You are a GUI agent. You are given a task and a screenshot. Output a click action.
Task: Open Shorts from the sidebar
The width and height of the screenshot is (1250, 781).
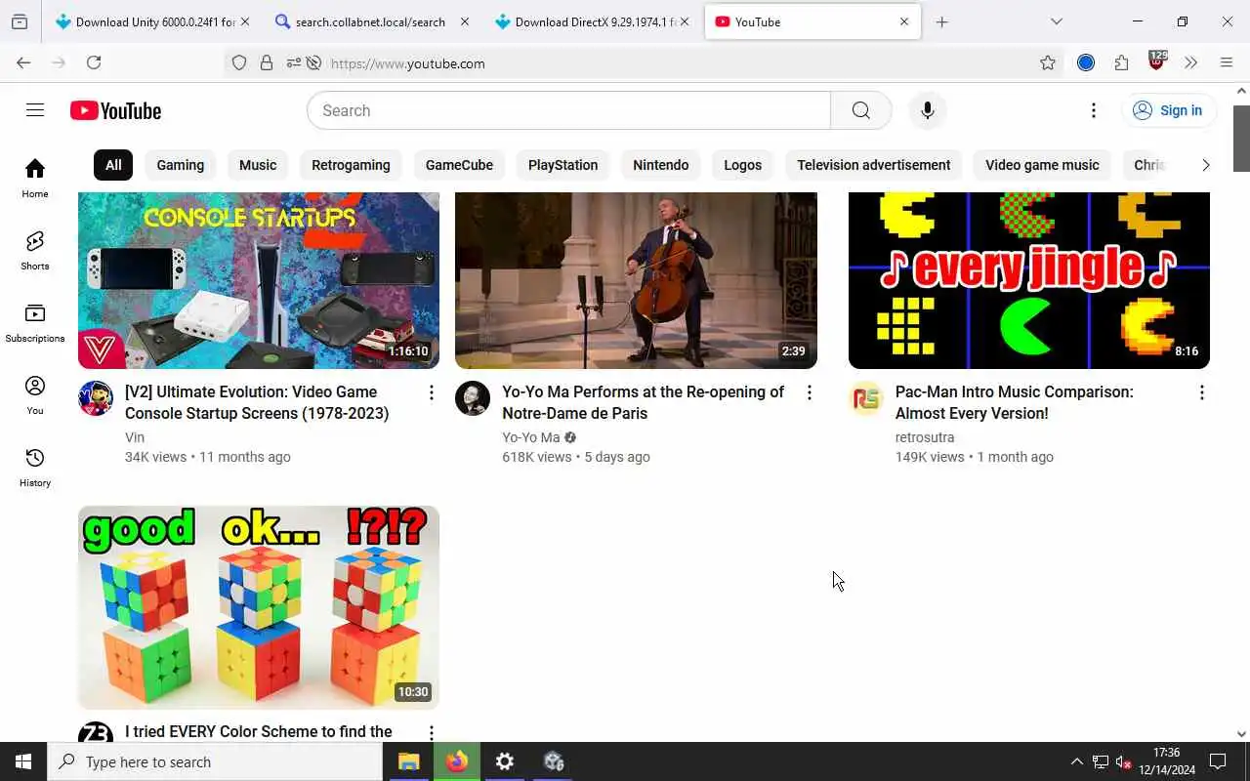coord(35,250)
